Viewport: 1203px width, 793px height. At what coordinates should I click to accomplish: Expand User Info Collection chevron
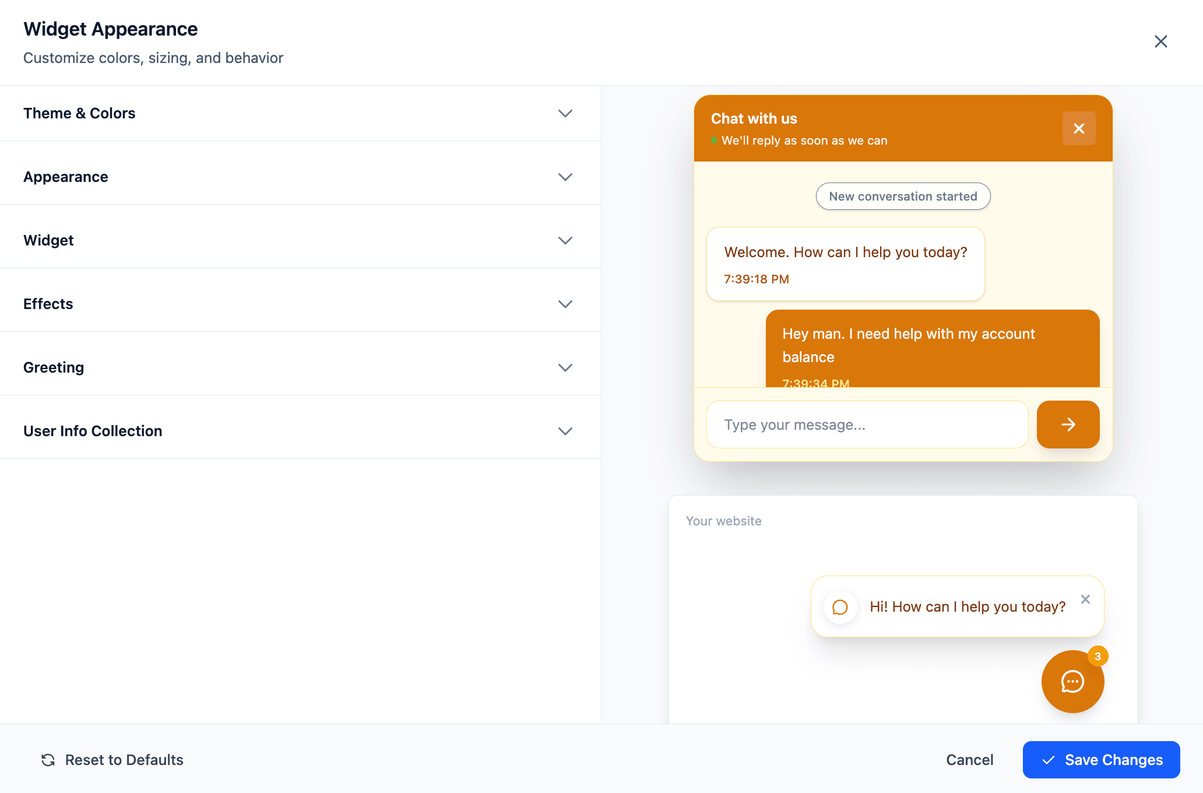[x=565, y=431]
